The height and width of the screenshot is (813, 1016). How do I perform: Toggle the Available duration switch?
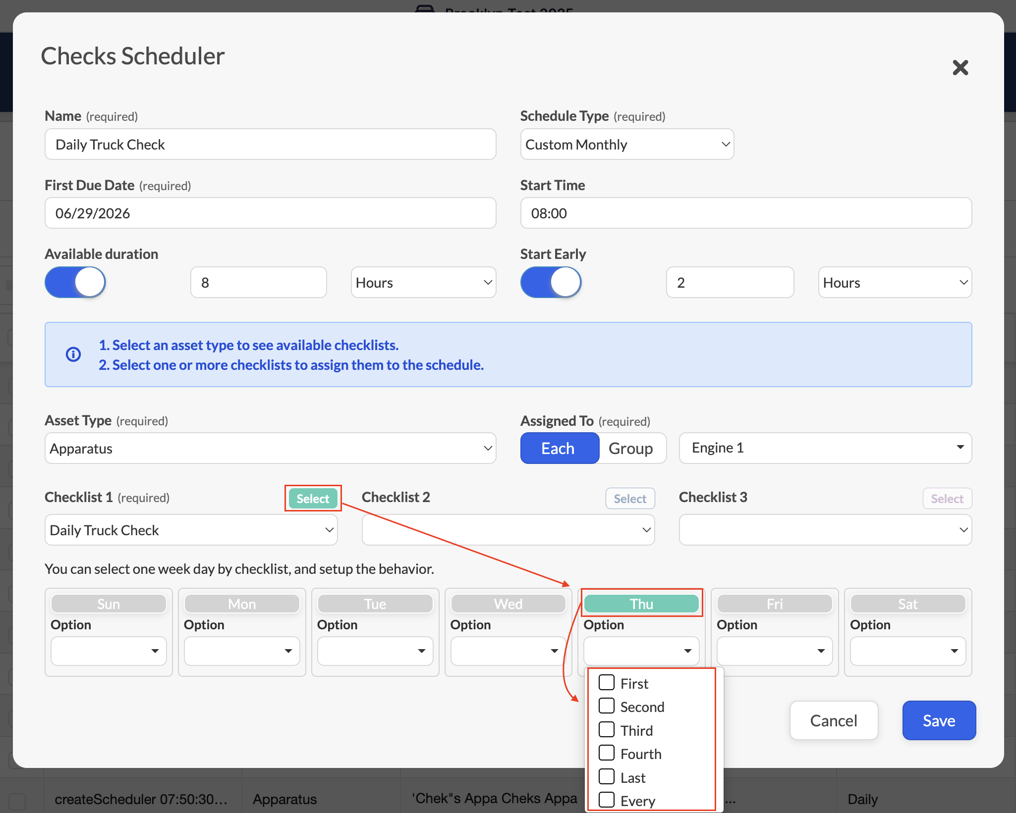(x=75, y=282)
